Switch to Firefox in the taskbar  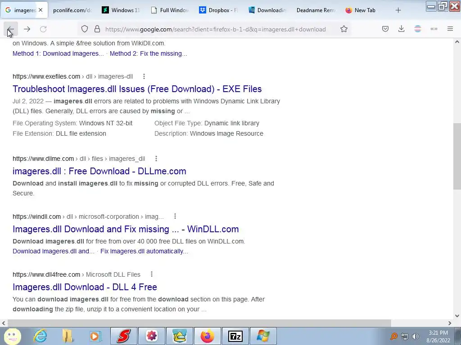pyautogui.click(x=207, y=336)
